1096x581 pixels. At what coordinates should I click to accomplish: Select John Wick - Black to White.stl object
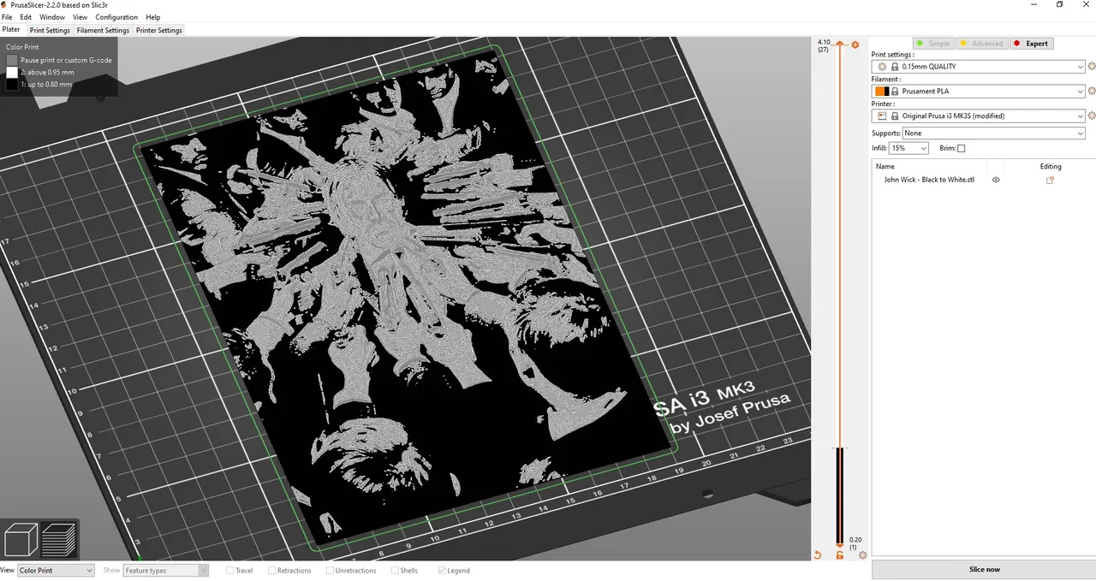point(929,180)
